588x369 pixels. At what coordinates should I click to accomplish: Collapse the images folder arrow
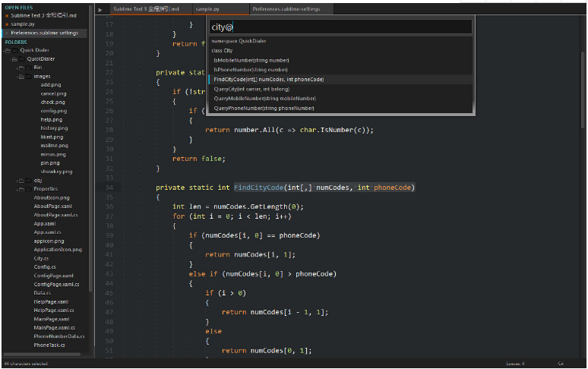coord(17,77)
